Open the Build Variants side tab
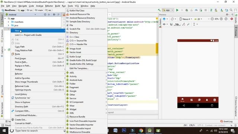This screenshot has width=238, height=134. [x=2, y=110]
